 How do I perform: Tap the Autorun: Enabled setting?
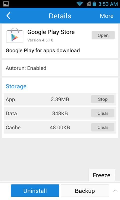tap(60, 68)
